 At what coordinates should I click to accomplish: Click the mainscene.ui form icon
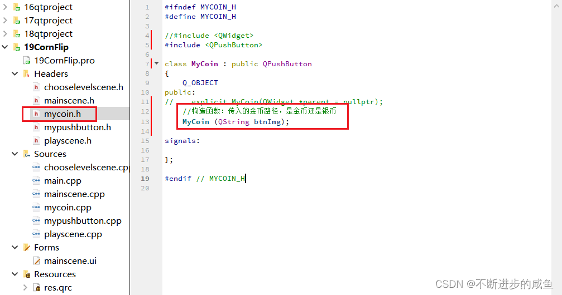point(36,260)
